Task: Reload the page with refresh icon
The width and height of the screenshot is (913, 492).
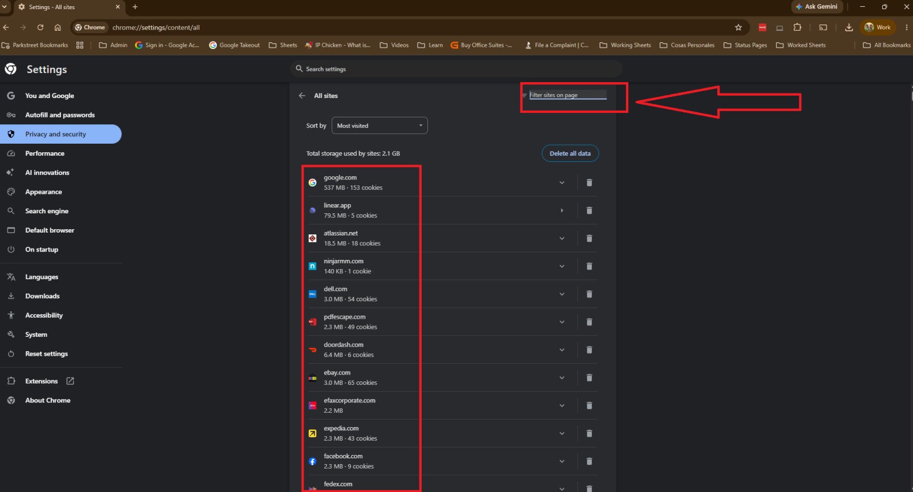Action: [41, 27]
